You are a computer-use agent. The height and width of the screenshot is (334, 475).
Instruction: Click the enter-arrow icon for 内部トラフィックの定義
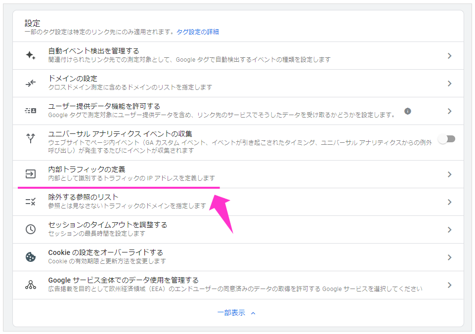point(31,174)
